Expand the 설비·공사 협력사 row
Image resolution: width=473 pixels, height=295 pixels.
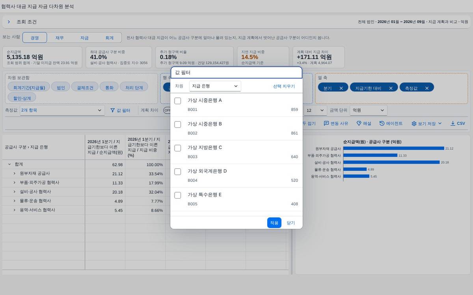[15, 192]
